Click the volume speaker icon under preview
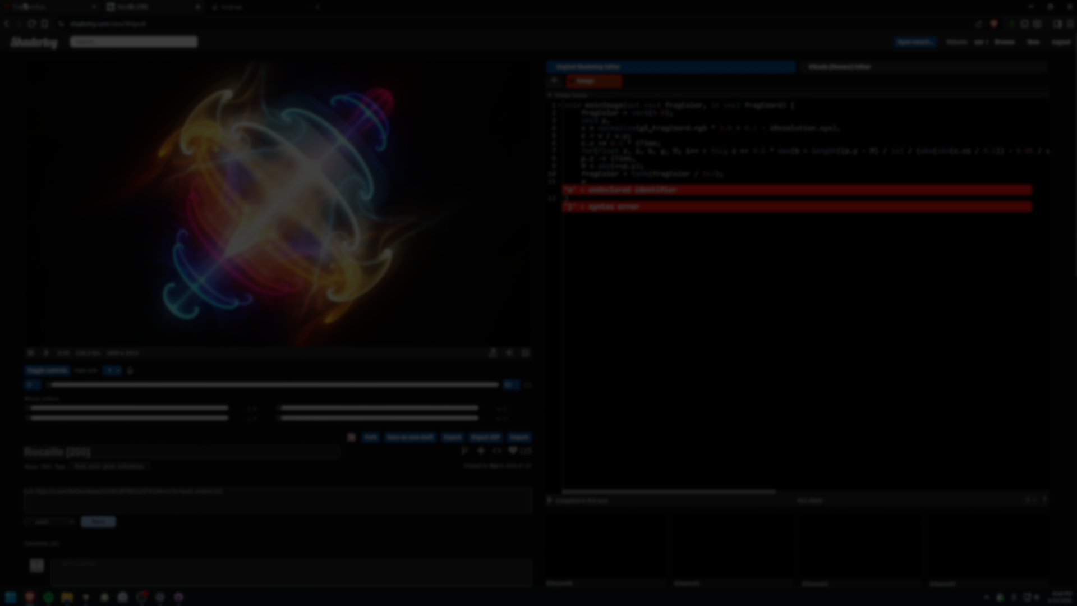1077x606 pixels. click(x=509, y=353)
